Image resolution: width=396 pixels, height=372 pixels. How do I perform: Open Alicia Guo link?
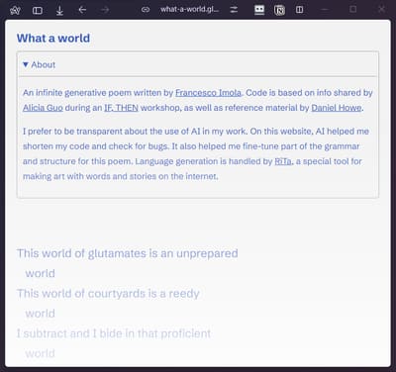[43, 108]
